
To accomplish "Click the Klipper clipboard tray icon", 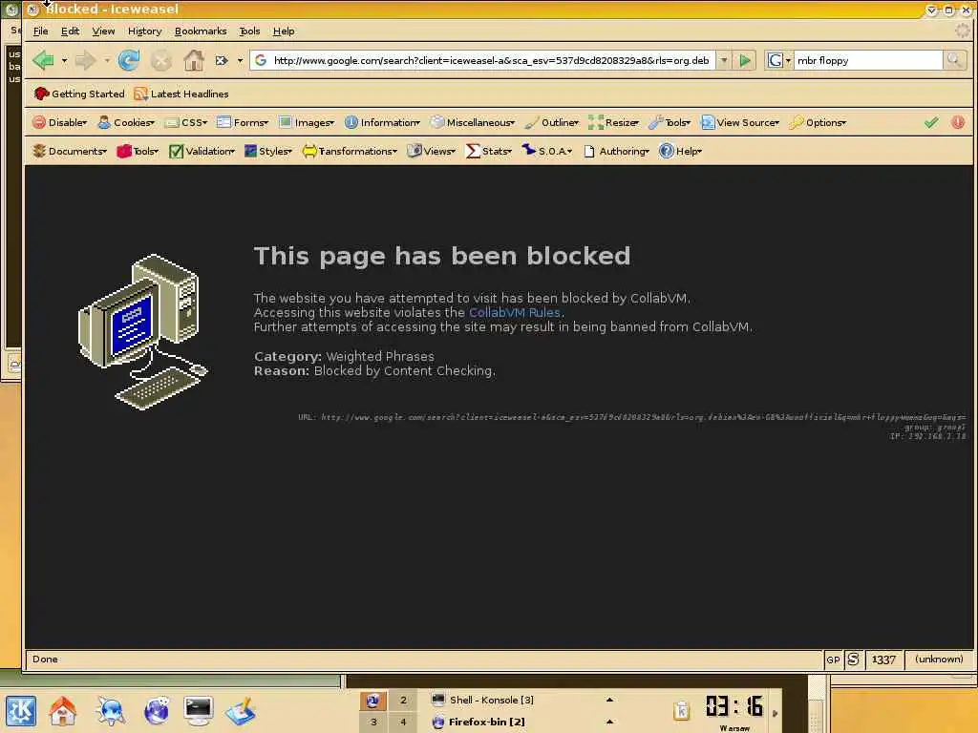I will click(x=681, y=710).
